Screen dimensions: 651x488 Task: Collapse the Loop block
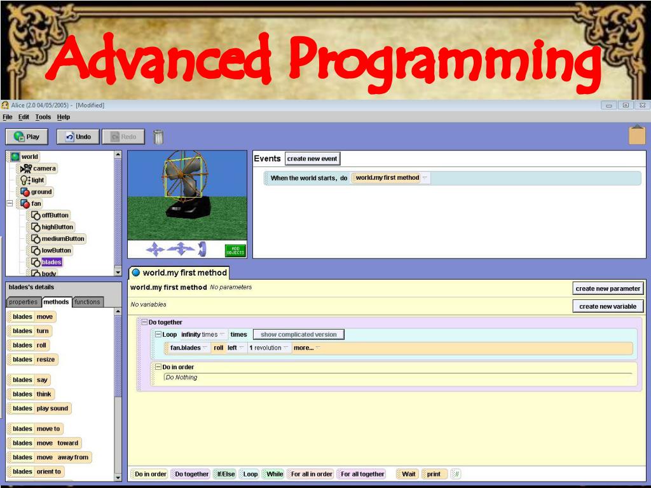point(158,334)
